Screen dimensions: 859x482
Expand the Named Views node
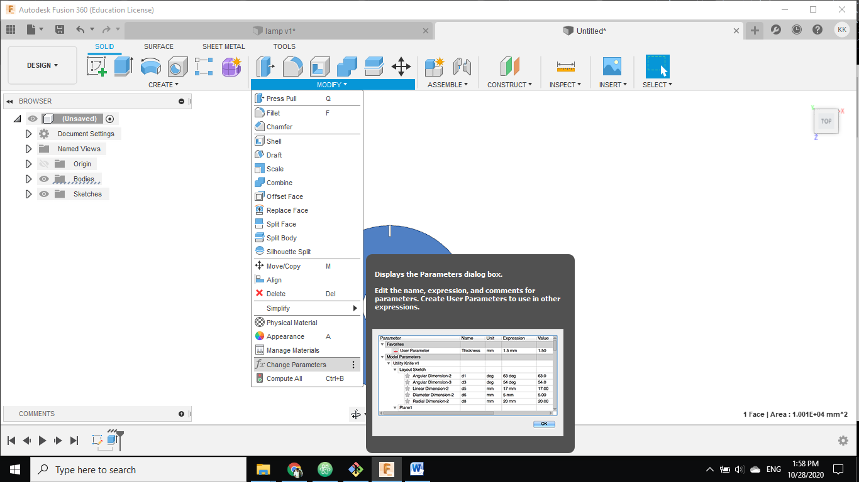28,149
